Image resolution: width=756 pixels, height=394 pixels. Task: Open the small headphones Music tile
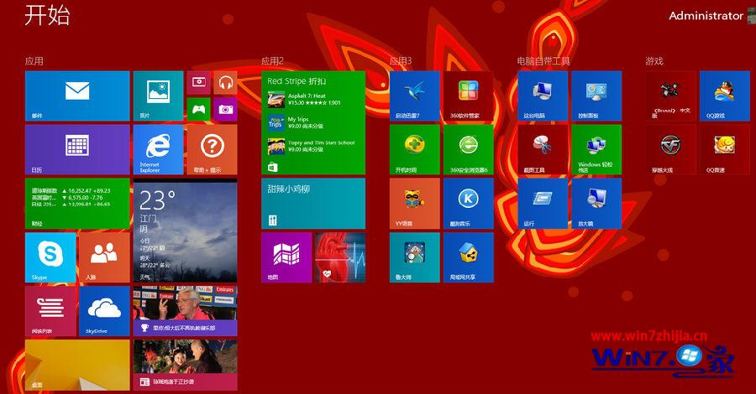click(225, 82)
